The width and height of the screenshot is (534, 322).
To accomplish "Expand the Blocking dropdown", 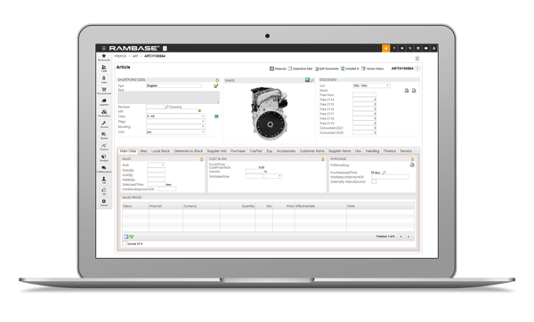I will click(175, 126).
